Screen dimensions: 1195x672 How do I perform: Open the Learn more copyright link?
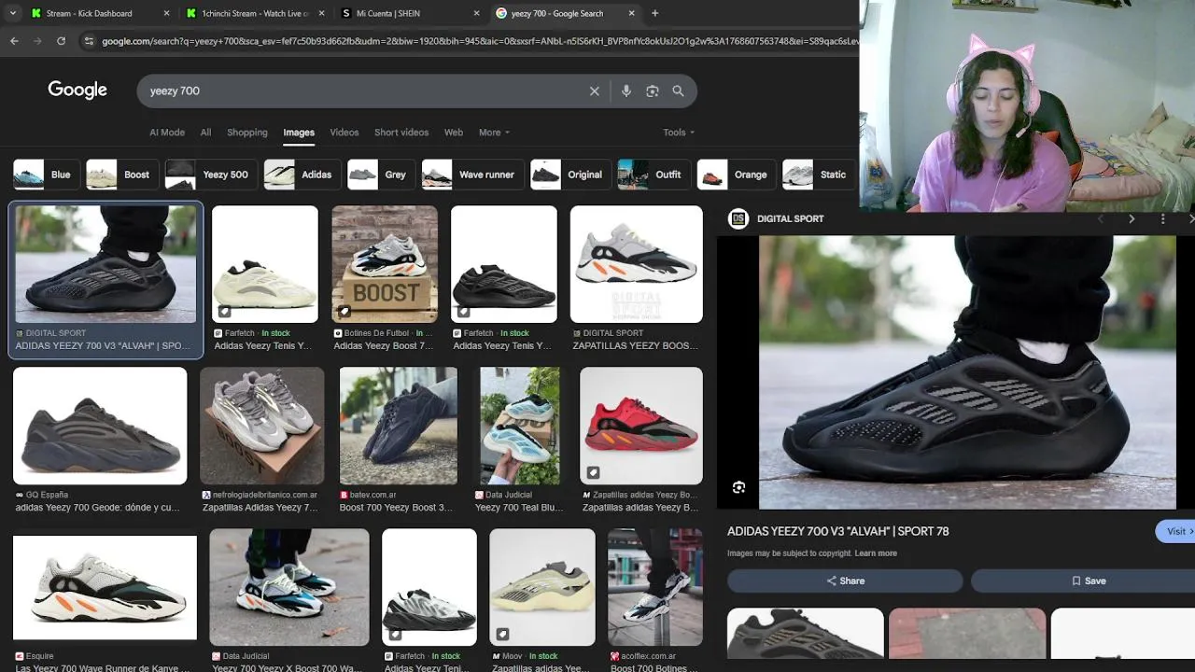(876, 553)
